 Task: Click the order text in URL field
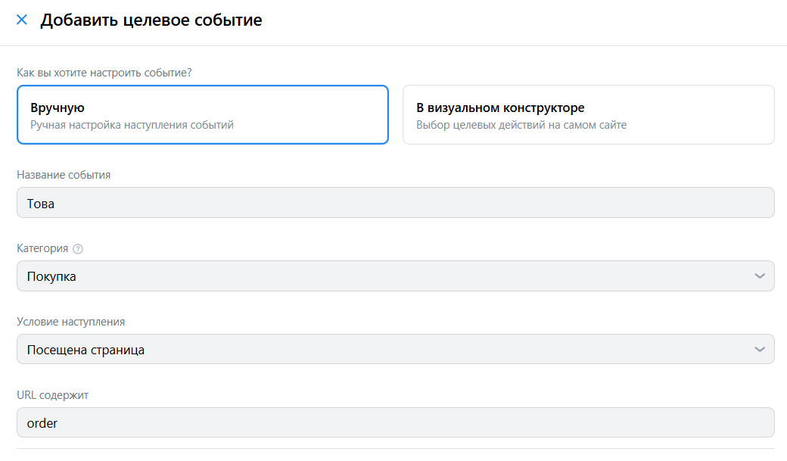coord(42,423)
